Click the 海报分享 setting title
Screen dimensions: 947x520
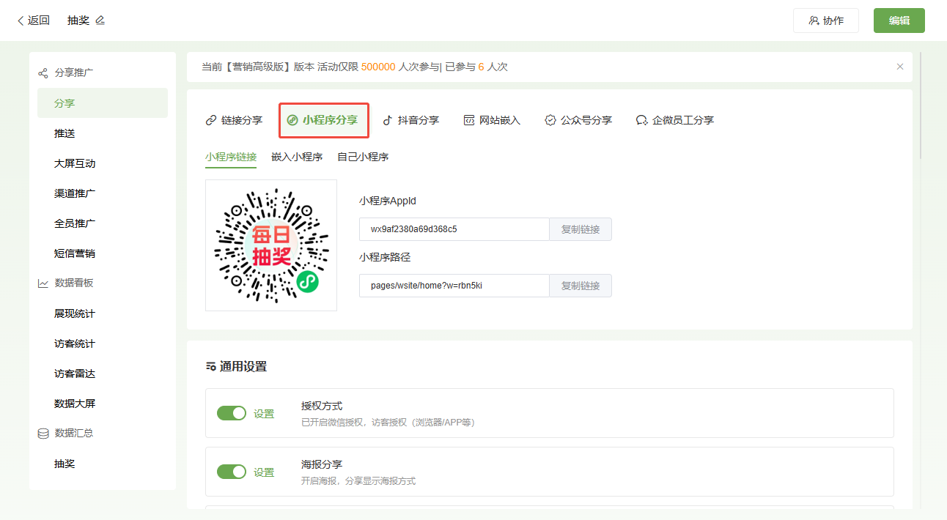click(322, 464)
